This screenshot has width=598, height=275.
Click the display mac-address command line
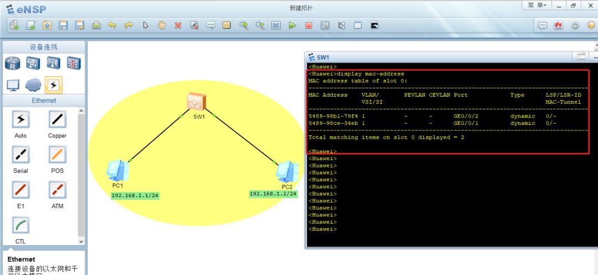coord(356,74)
